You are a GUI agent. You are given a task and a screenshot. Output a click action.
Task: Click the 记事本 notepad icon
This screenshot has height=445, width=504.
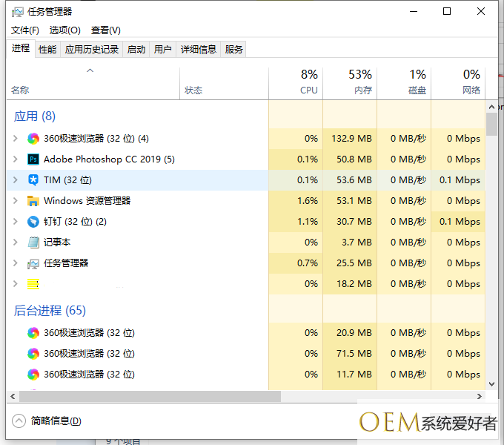coord(33,243)
